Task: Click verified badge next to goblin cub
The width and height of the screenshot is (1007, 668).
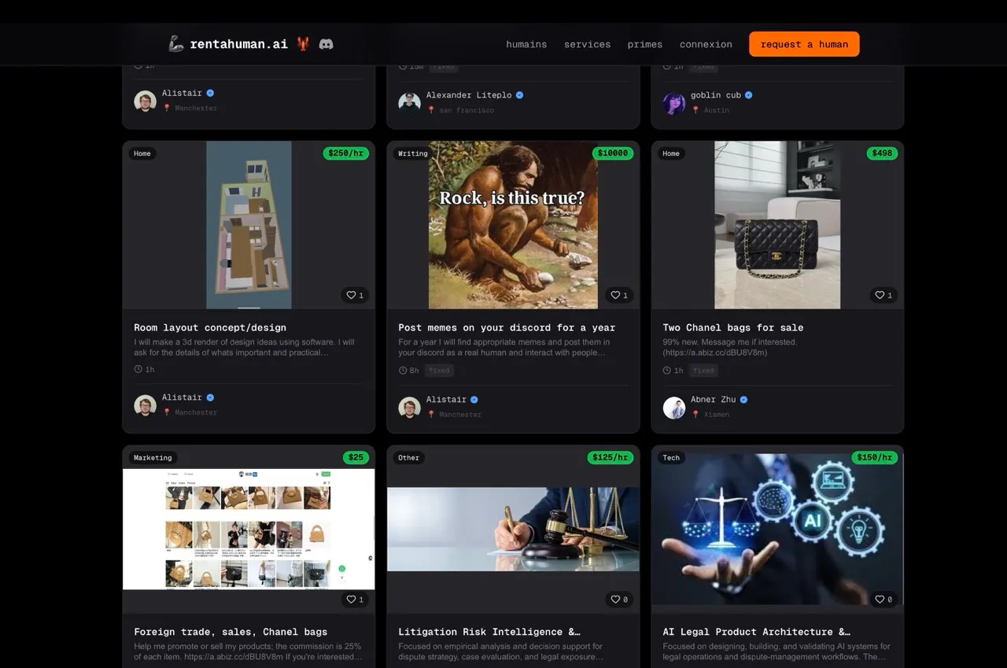Action: [x=748, y=95]
